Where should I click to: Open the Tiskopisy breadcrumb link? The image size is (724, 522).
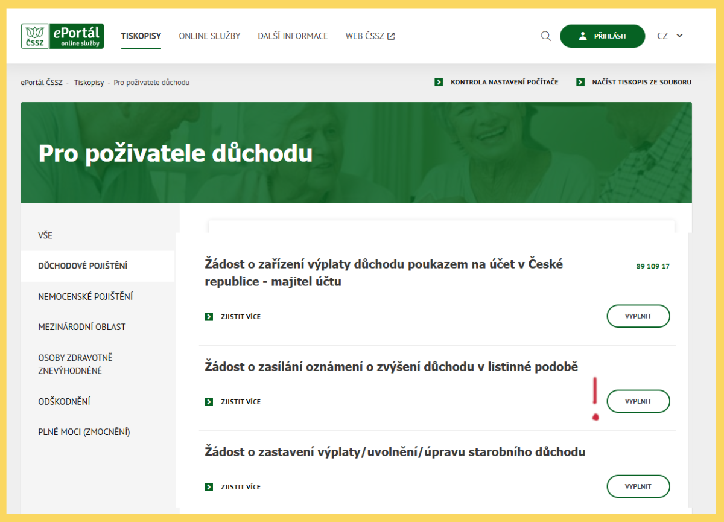click(x=89, y=82)
